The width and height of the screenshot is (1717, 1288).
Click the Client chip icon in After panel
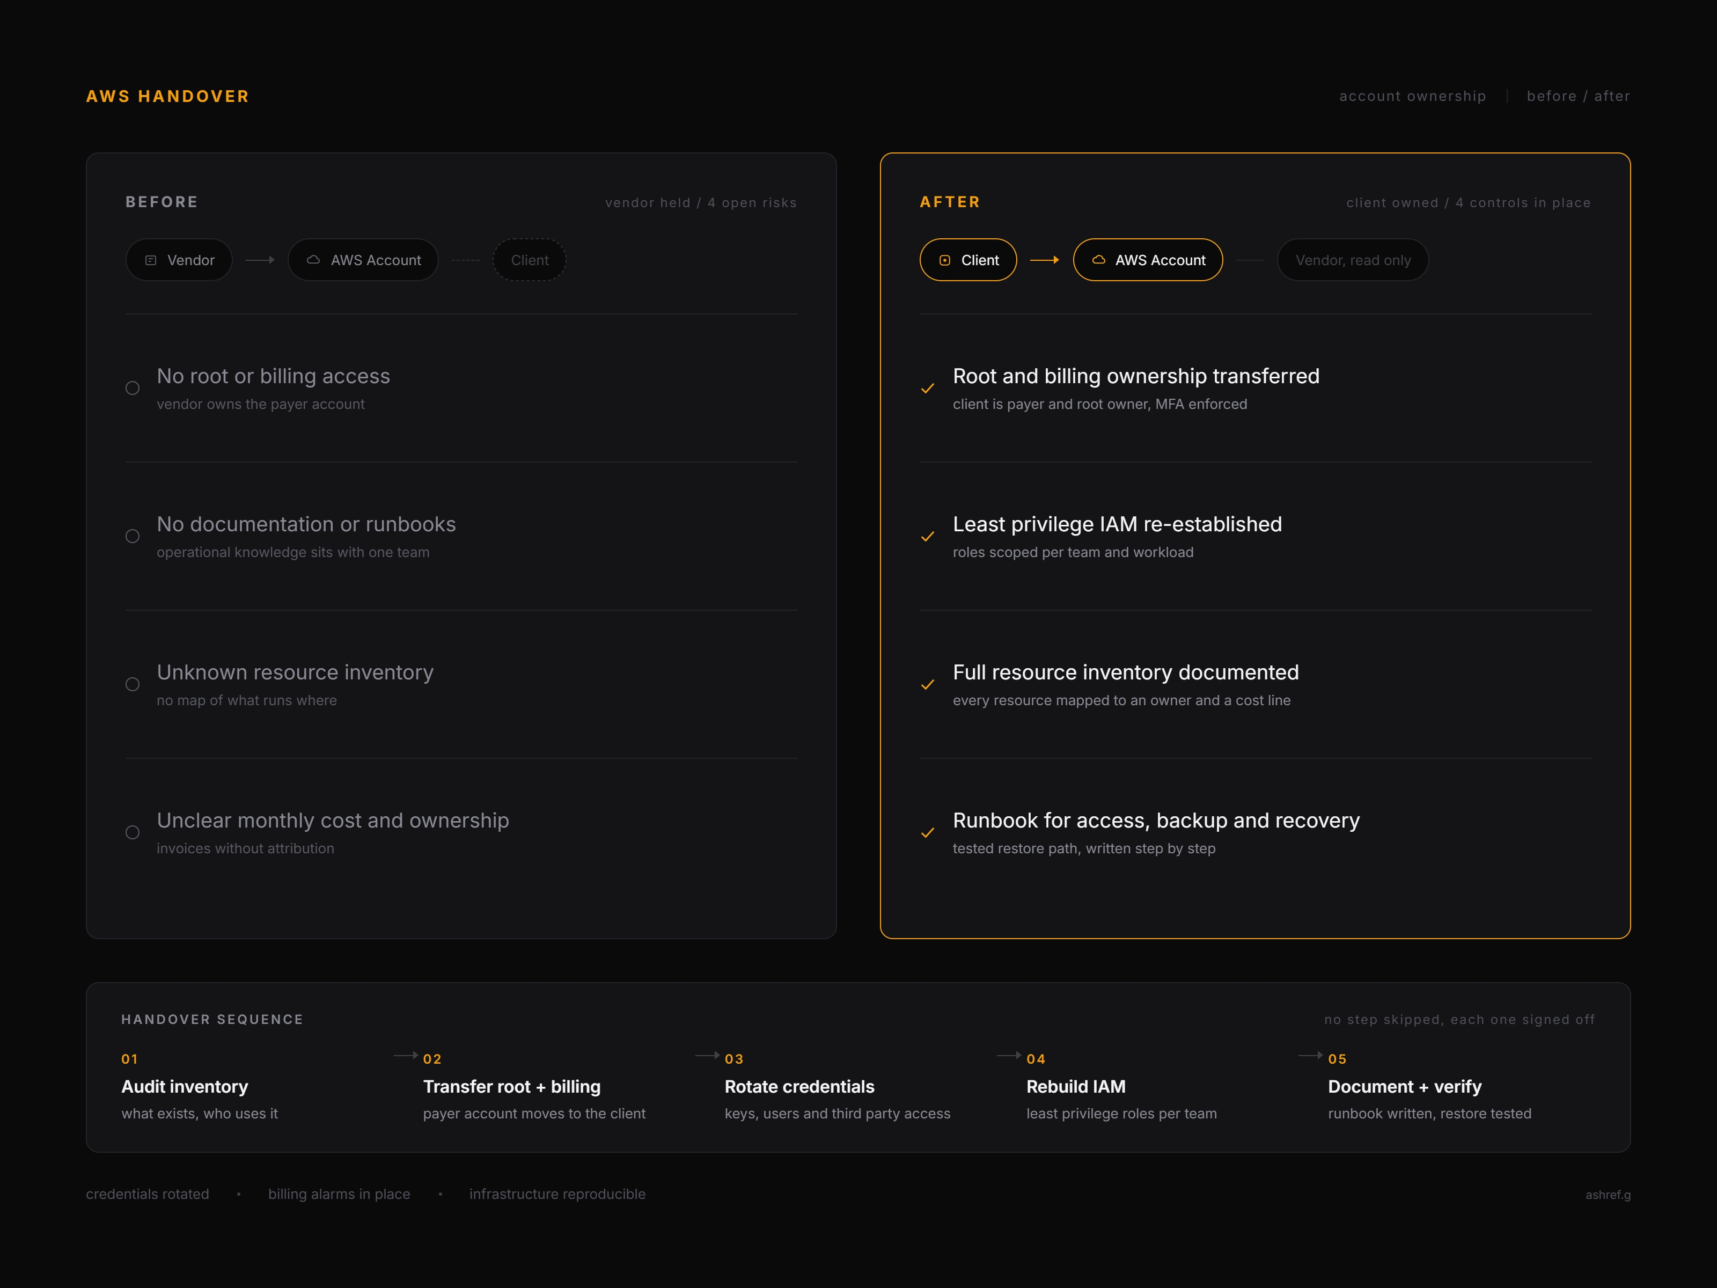[945, 260]
